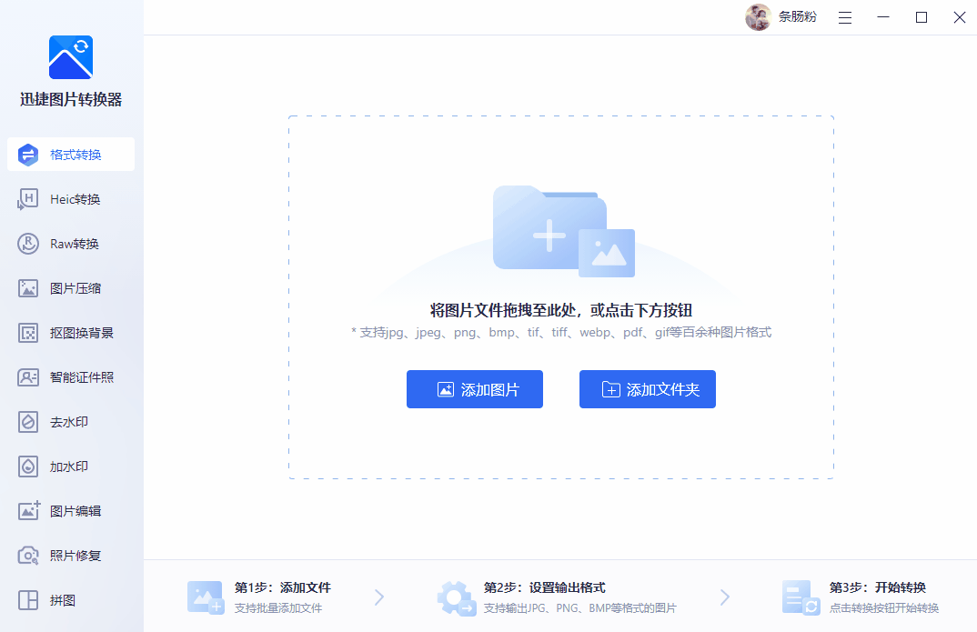The image size is (977, 632).
Task: Click text 支持输出JPG、PNG、BMP等格式的图片
Action: pos(580,607)
